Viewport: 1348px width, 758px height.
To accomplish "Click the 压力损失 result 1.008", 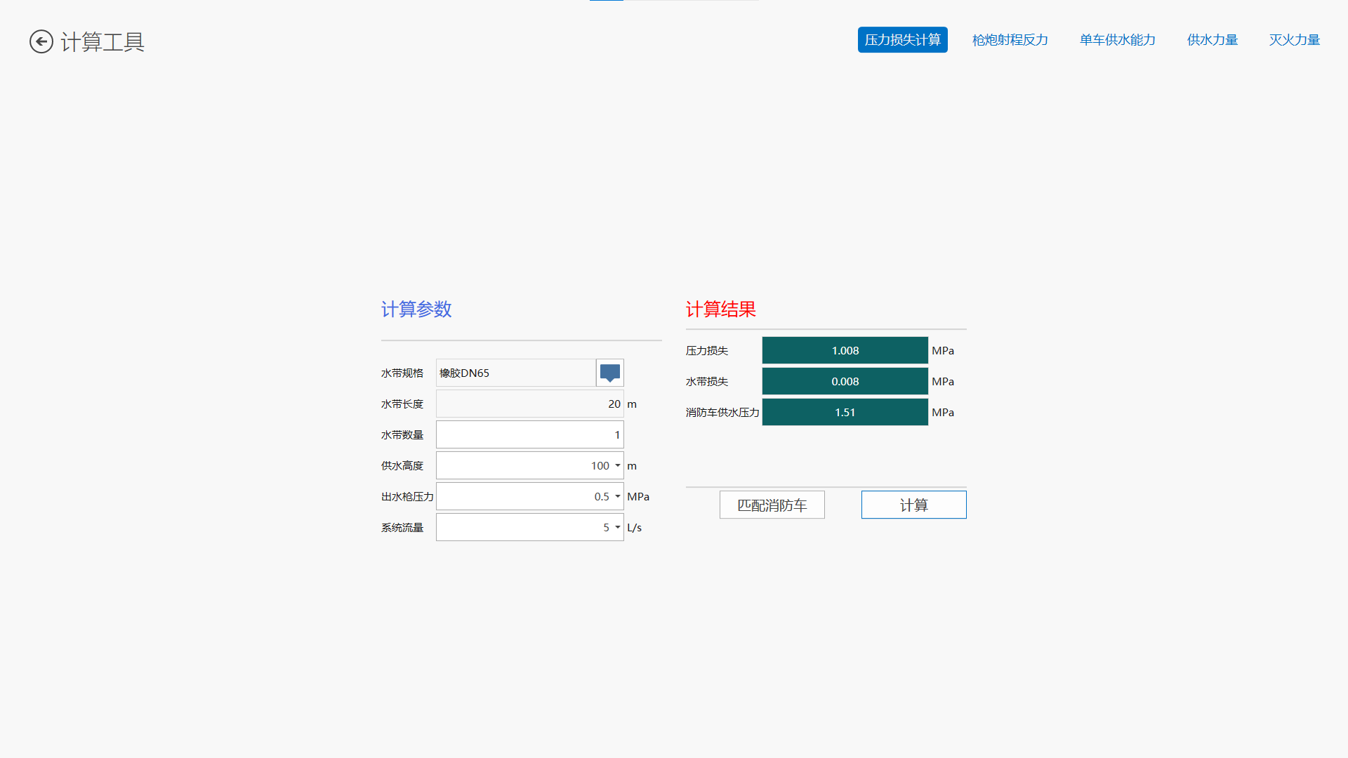I will coord(845,350).
